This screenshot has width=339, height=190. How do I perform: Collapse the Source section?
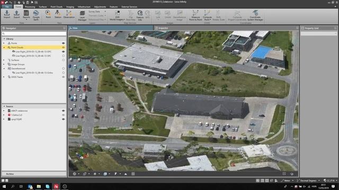click(x=4, y=107)
